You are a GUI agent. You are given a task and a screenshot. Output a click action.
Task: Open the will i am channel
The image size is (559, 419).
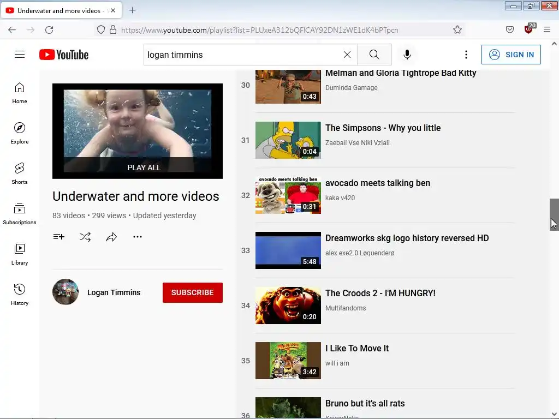[337, 363]
